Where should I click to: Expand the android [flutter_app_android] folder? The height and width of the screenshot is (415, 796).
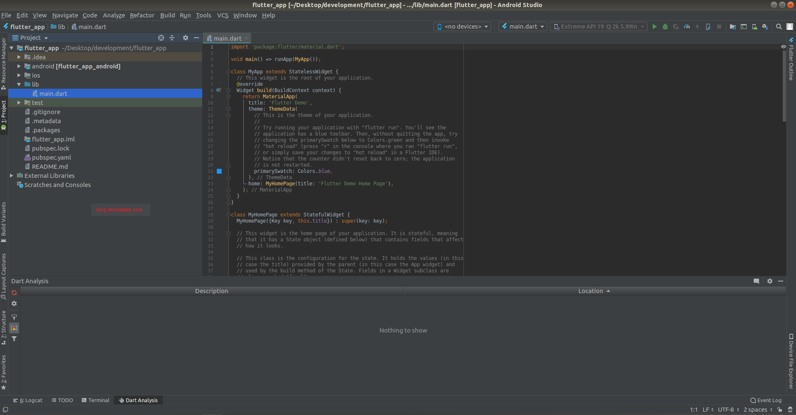(19, 66)
